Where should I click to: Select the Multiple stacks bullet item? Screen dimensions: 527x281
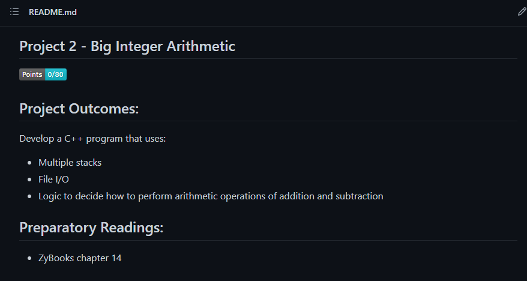(70, 163)
